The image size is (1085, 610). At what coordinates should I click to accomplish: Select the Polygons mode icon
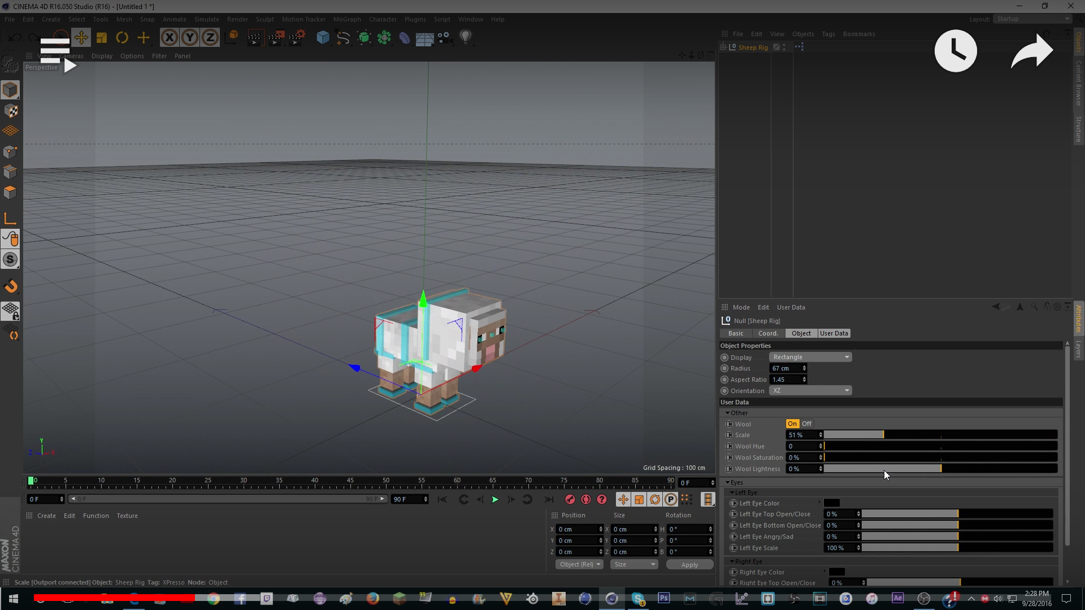[10, 192]
